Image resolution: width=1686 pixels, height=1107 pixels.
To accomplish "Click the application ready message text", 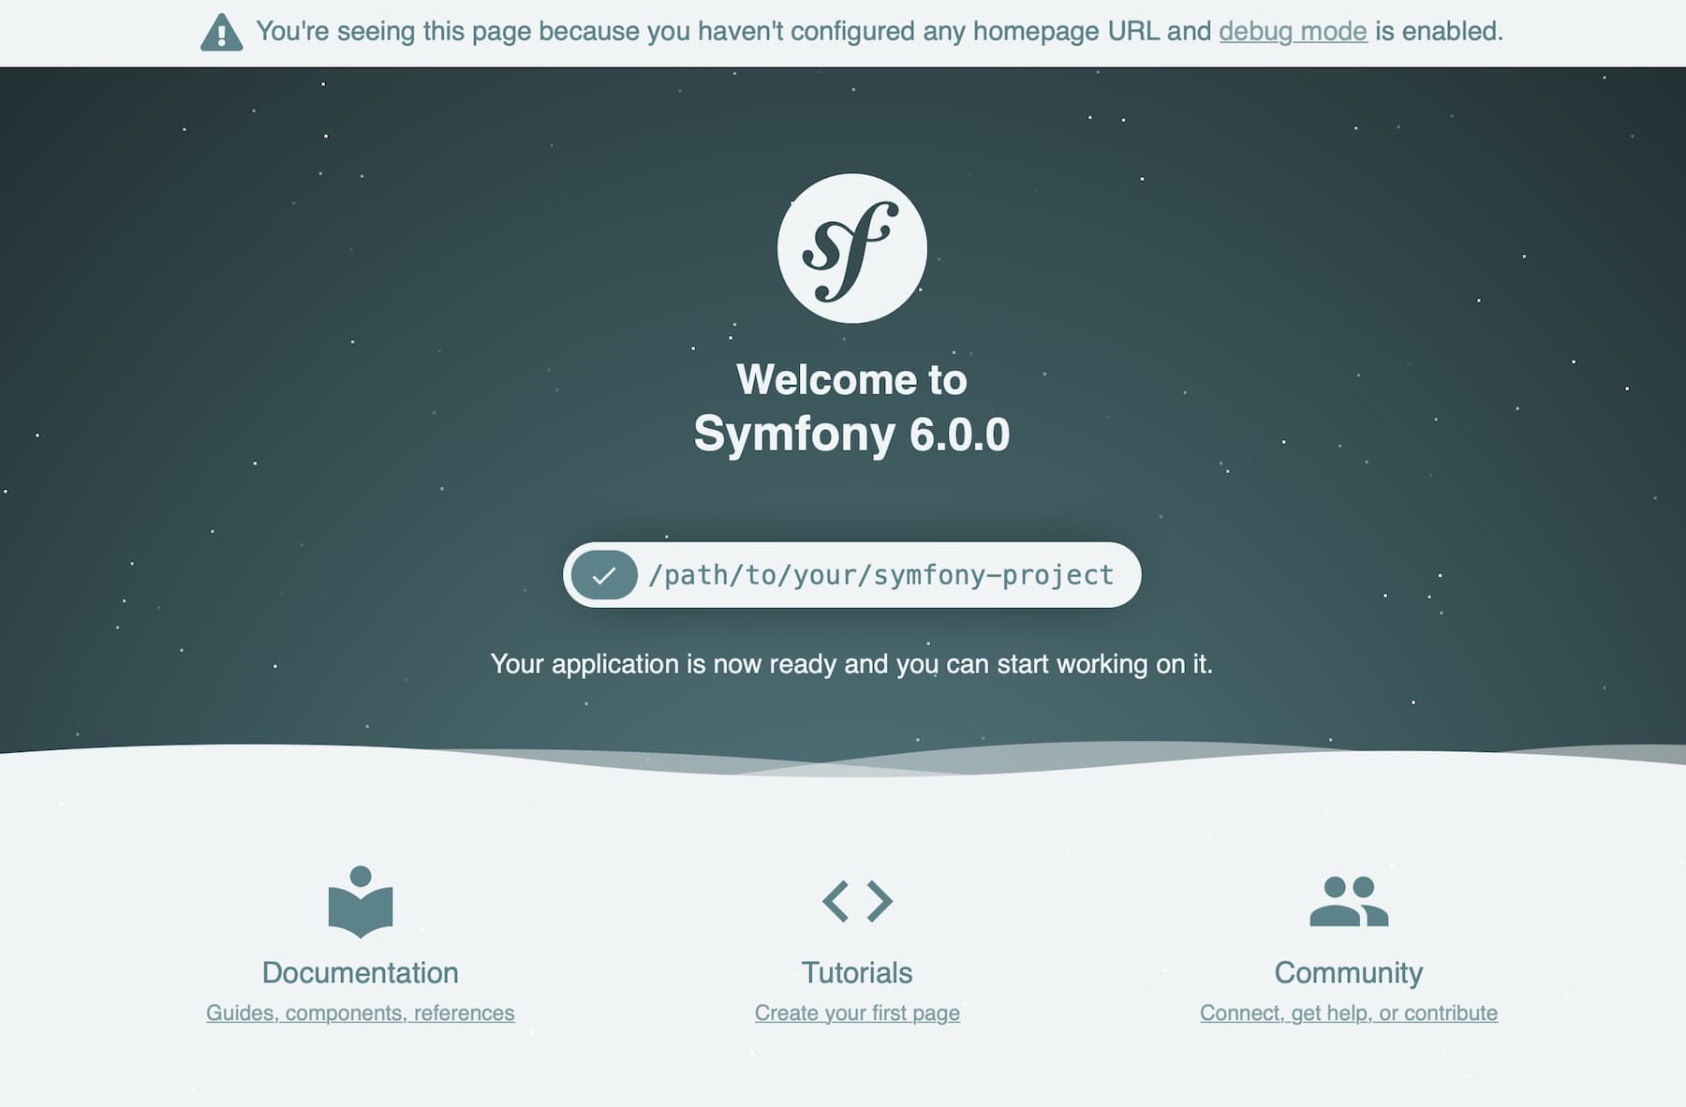I will 850,664.
